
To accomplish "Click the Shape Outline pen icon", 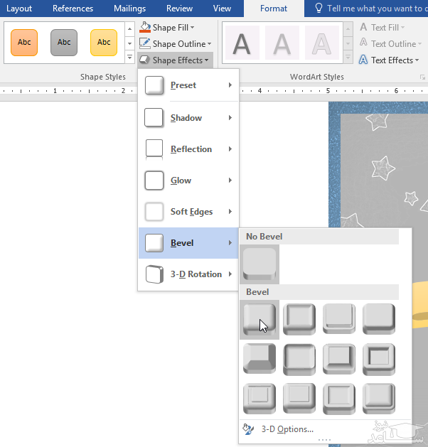I will point(145,44).
